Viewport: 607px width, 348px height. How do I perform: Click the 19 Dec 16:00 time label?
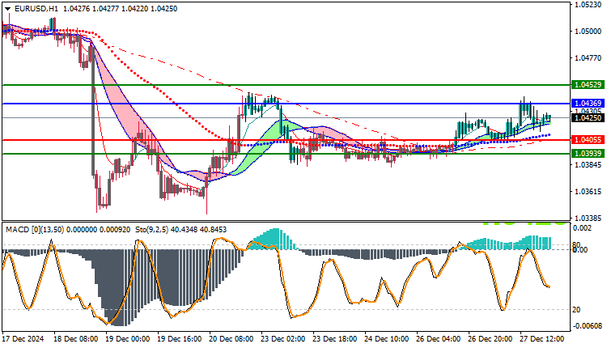179,339
